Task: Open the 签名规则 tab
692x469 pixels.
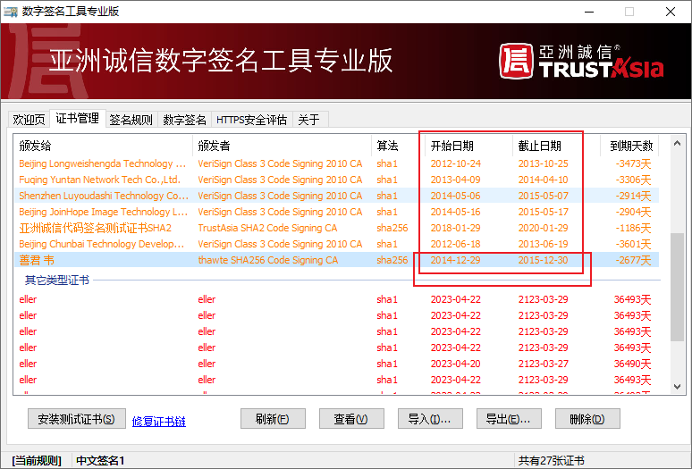Action: click(131, 120)
